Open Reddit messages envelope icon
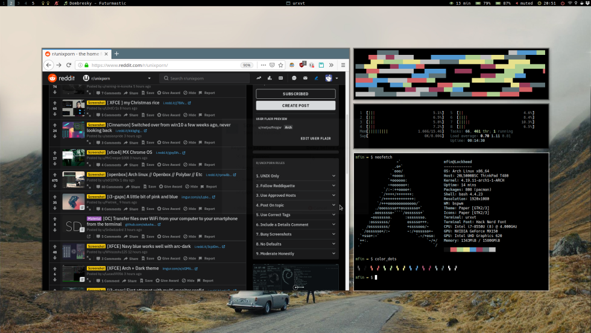 click(x=306, y=78)
